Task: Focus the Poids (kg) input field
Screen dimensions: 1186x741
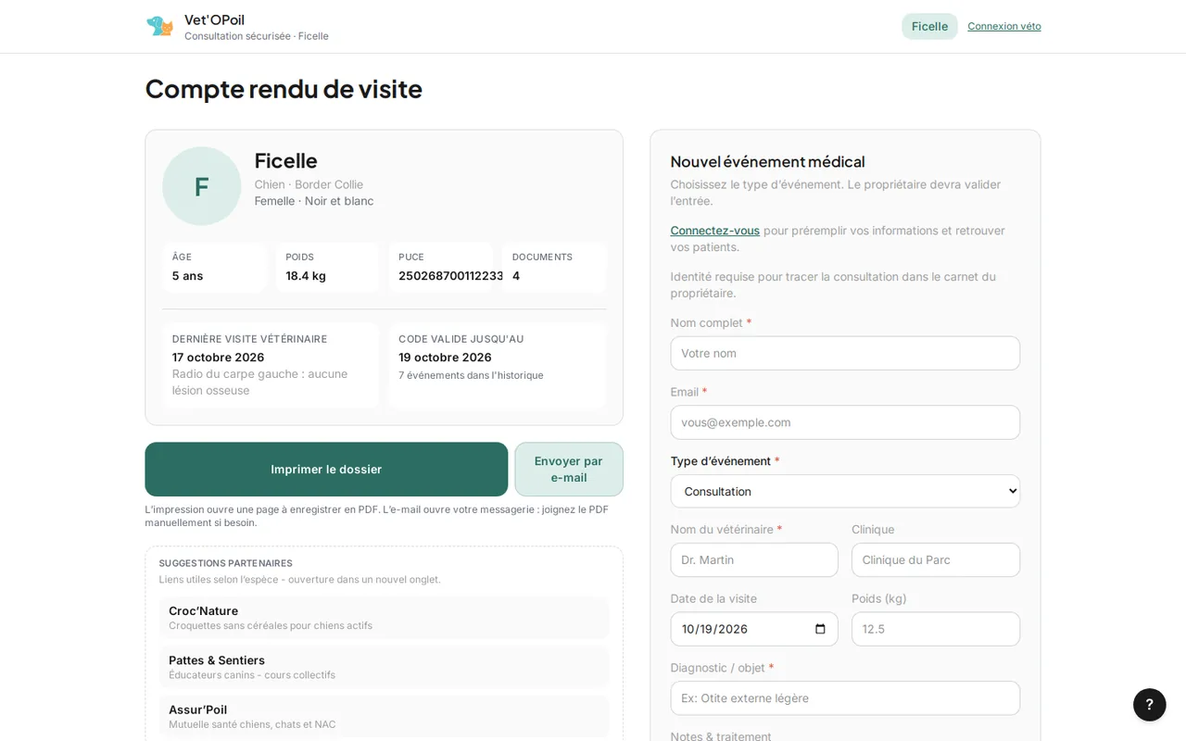Action: (936, 629)
